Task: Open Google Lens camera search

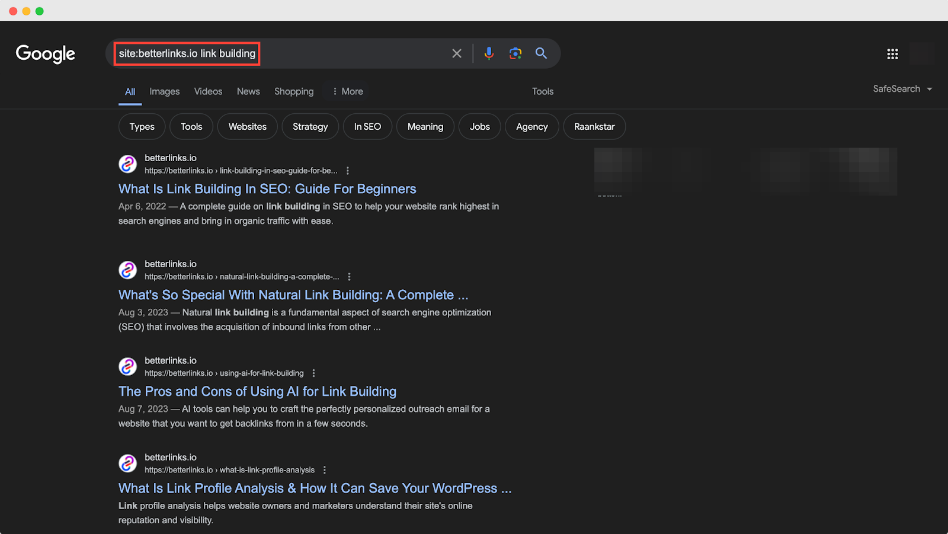Action: coord(515,53)
